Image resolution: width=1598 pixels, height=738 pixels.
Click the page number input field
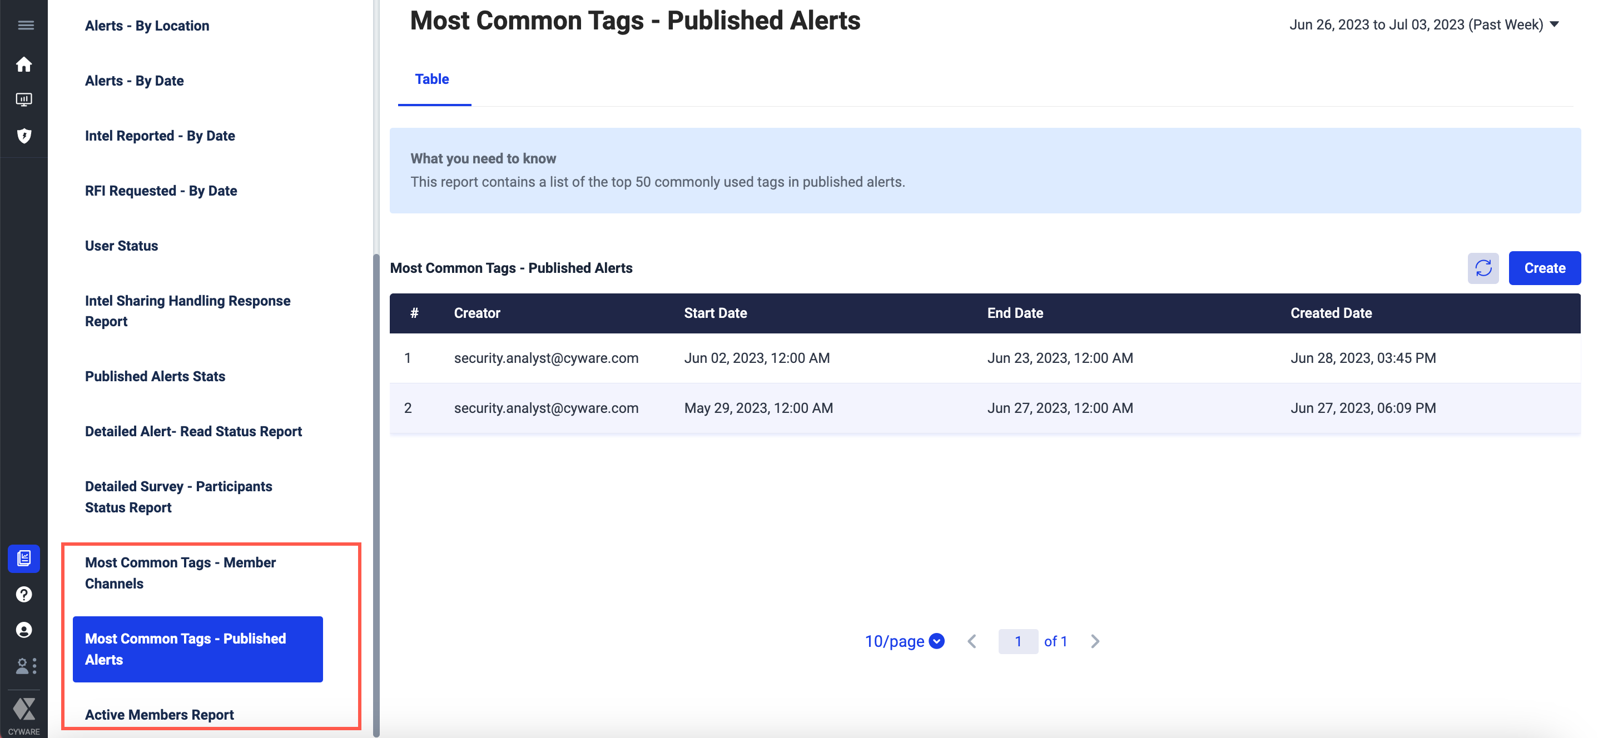click(1018, 641)
